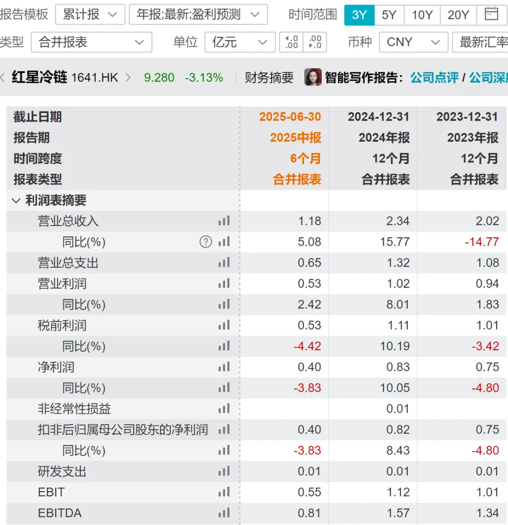Open chart icon for EBITDA row
Image resolution: width=508 pixels, height=525 pixels.
224,513
